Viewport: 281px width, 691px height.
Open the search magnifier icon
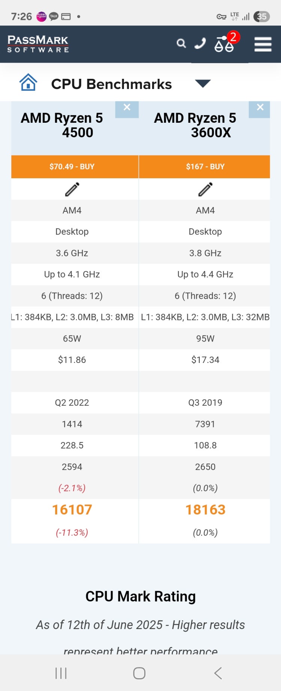[181, 44]
